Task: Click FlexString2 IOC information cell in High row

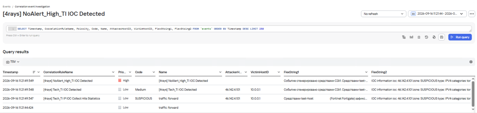Action: pos(421,81)
